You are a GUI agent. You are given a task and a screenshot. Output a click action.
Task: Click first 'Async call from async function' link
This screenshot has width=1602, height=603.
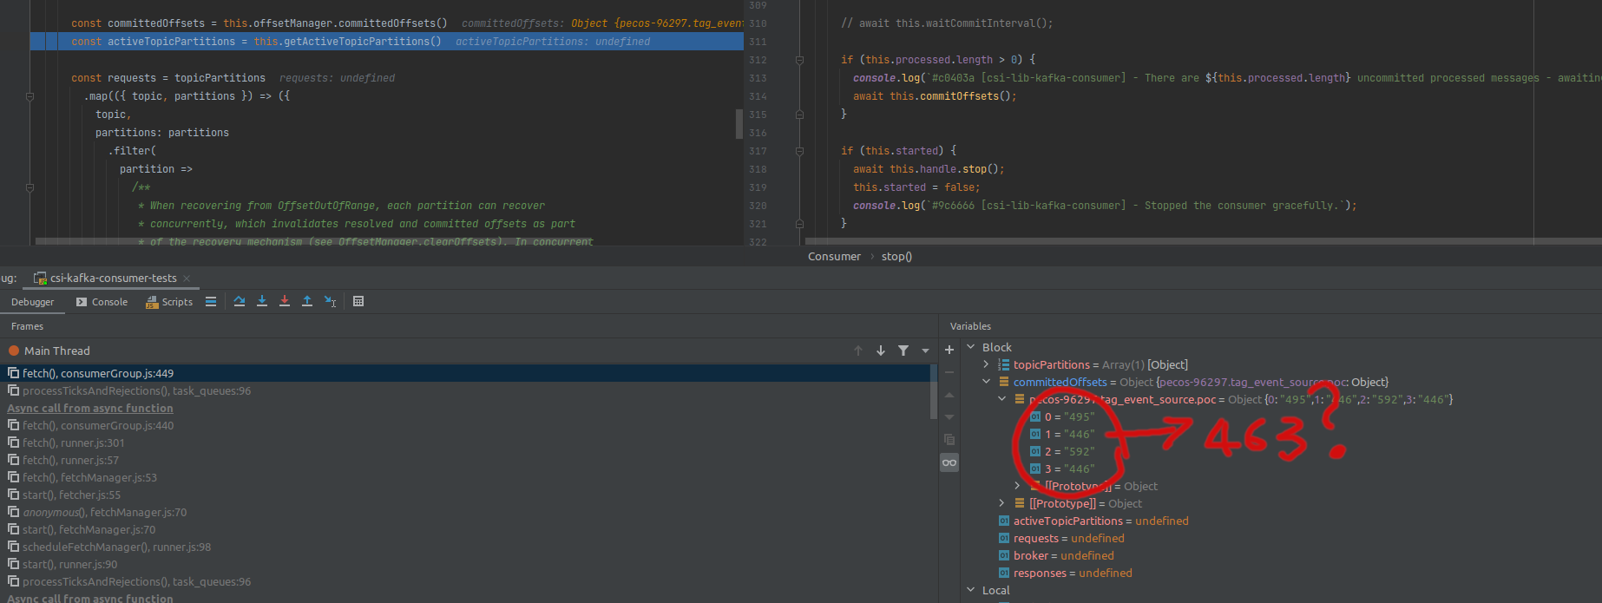click(90, 408)
